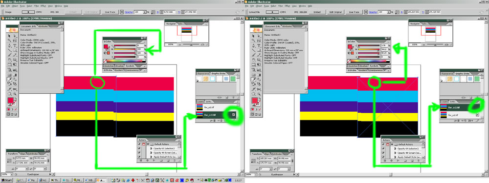
Task: Pick the Scissors tool in left window
Action: coord(15,89)
